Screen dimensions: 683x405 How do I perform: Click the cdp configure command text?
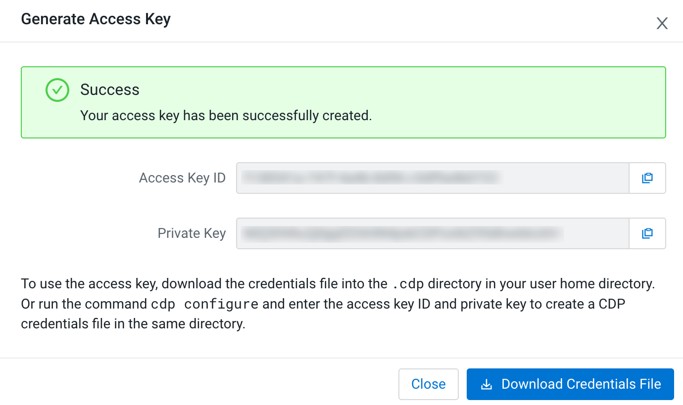tap(205, 304)
